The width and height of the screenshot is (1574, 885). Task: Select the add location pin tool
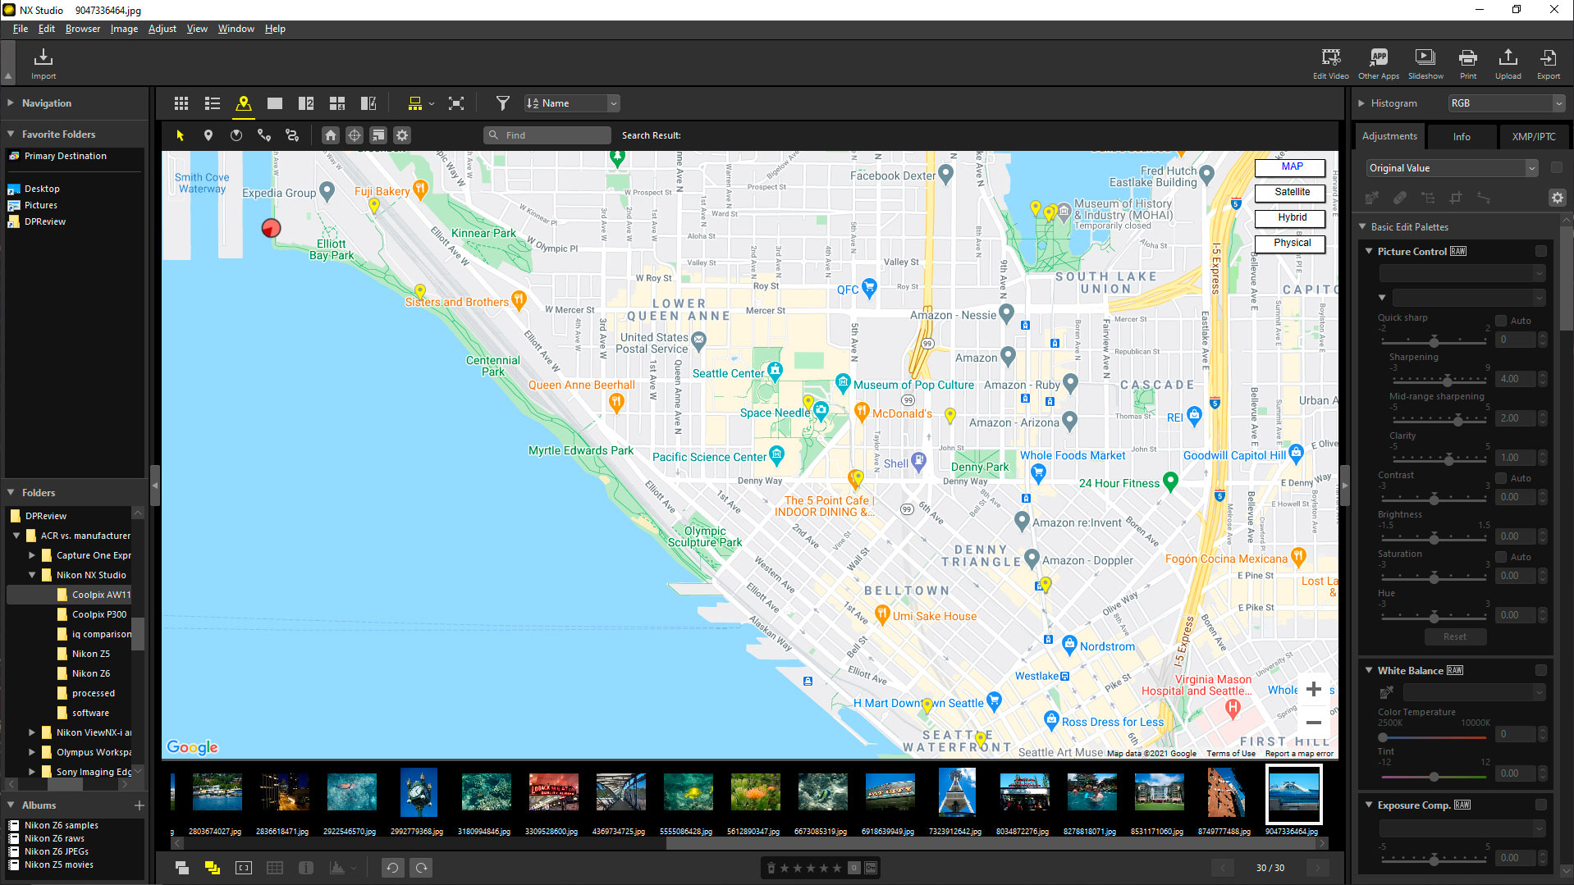208,135
